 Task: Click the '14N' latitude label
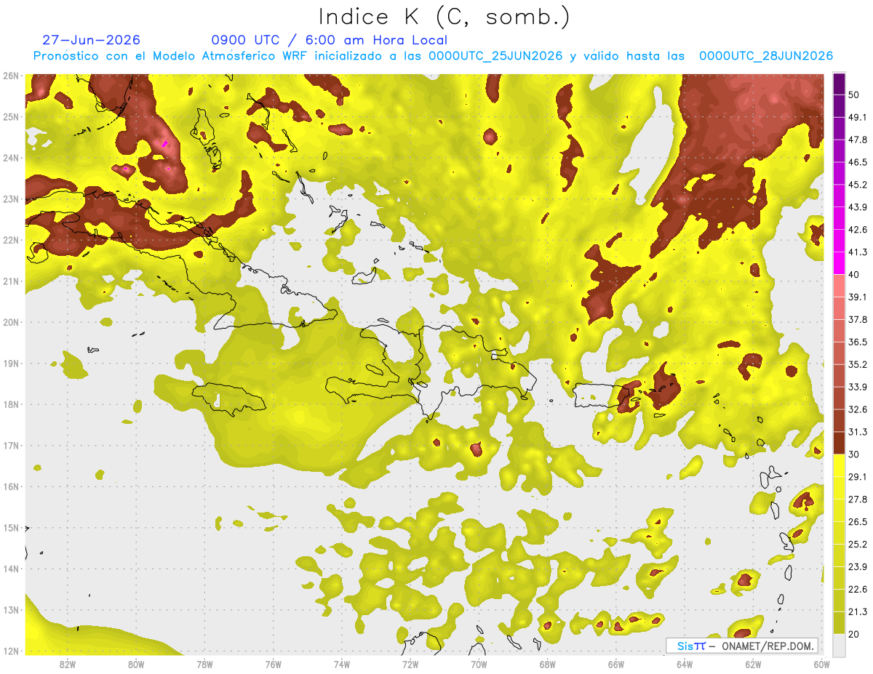pyautogui.click(x=11, y=569)
